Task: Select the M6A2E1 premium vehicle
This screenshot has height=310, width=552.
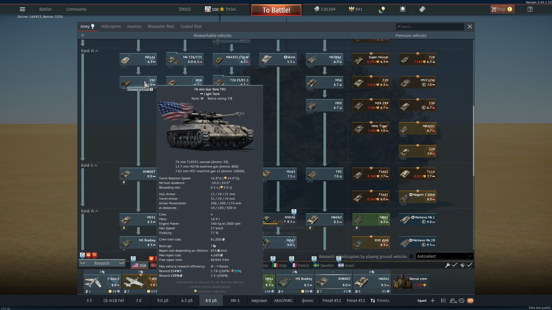Action: point(418,128)
